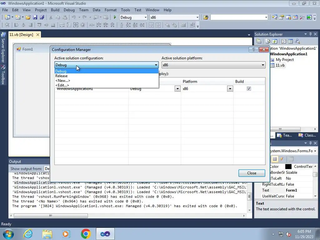
Task: Click View Class Diagram icon in Solution Explorer
Action: [x=297, y=42]
